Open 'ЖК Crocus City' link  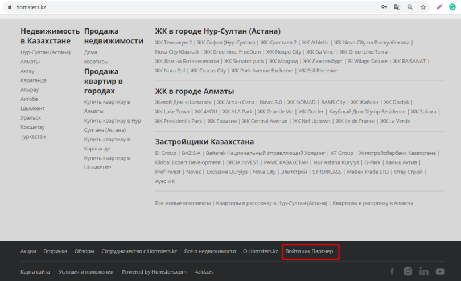click(x=208, y=71)
